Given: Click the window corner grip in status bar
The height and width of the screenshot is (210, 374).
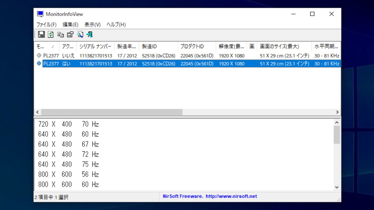Looking at the screenshot, I should tap(338, 199).
